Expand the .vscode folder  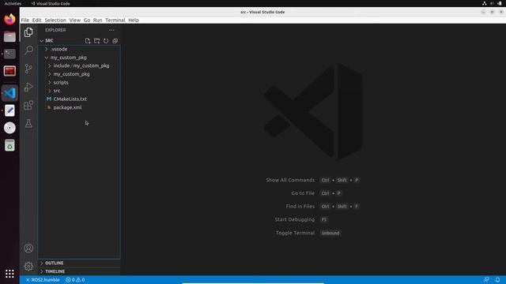(x=79, y=49)
